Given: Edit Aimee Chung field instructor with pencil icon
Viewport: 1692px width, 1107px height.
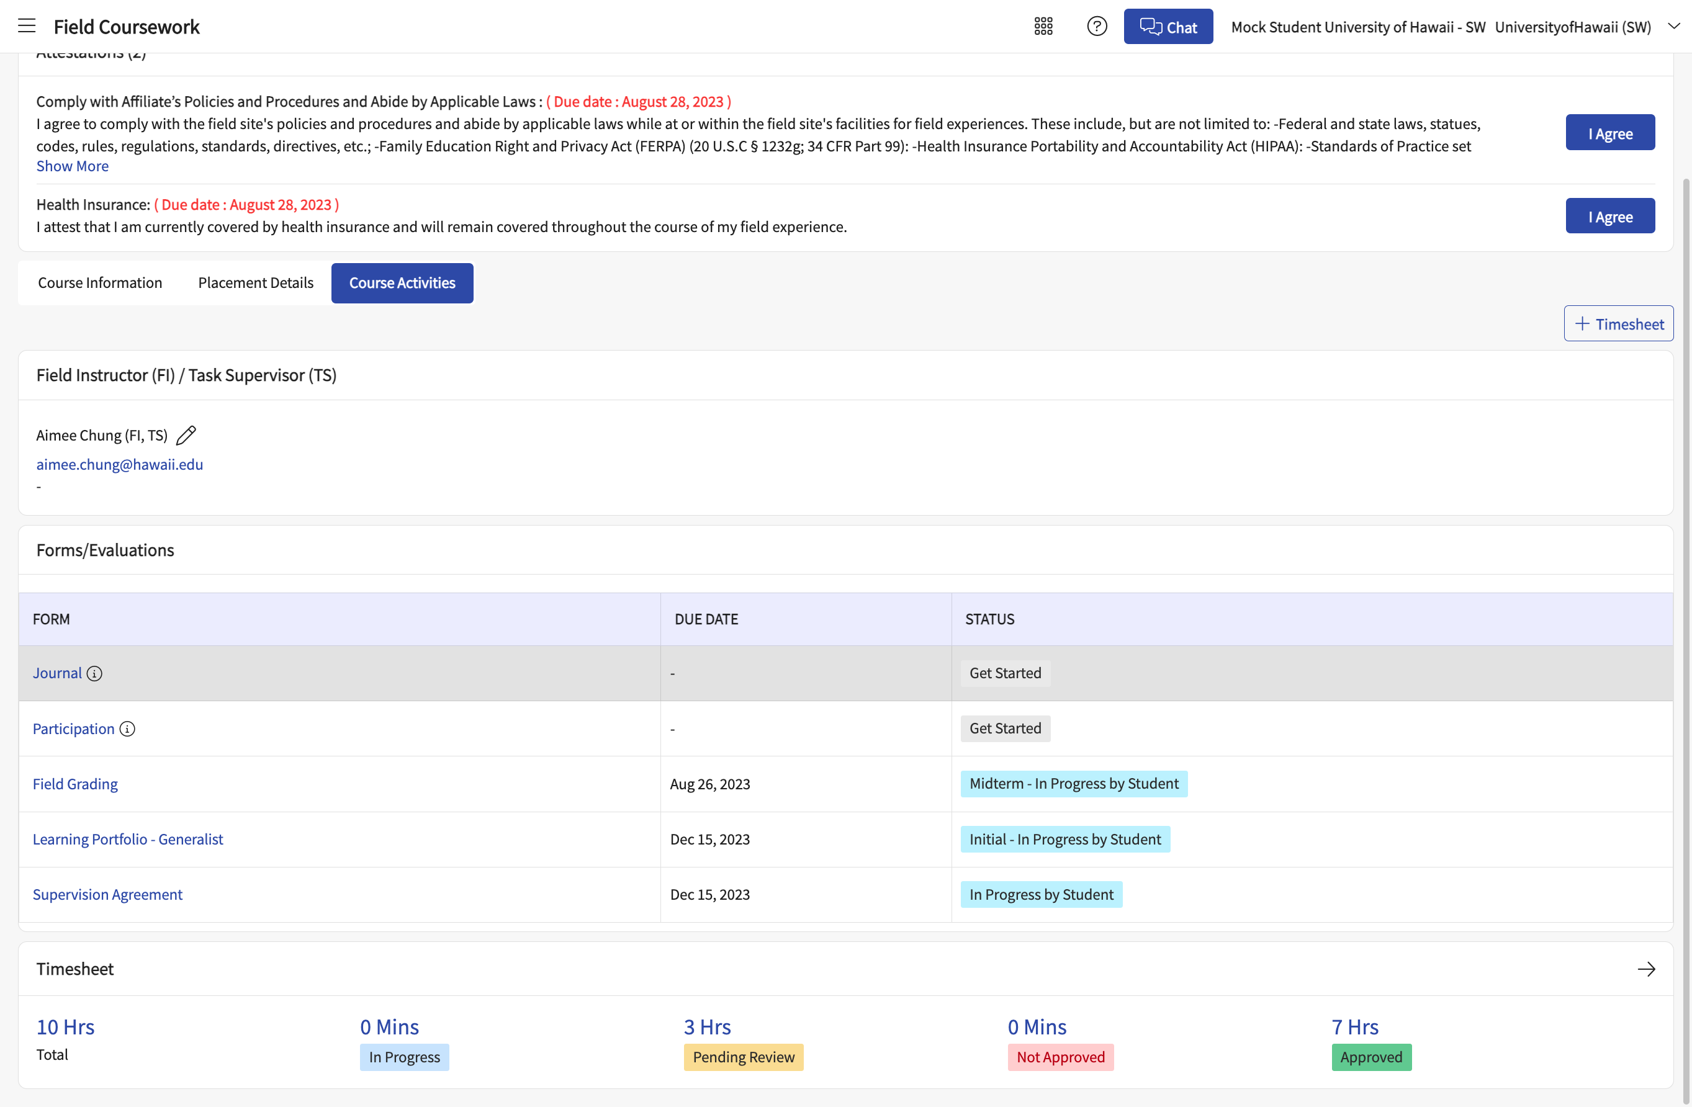Looking at the screenshot, I should (186, 435).
